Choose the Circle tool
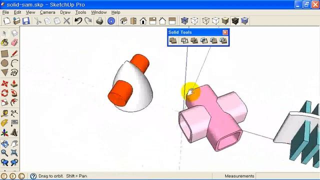This screenshot has width=320, height=180. click(x=4, y=63)
